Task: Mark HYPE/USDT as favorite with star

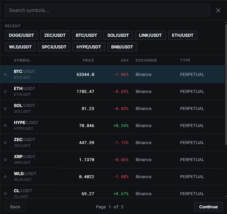Action: [x=5, y=126]
